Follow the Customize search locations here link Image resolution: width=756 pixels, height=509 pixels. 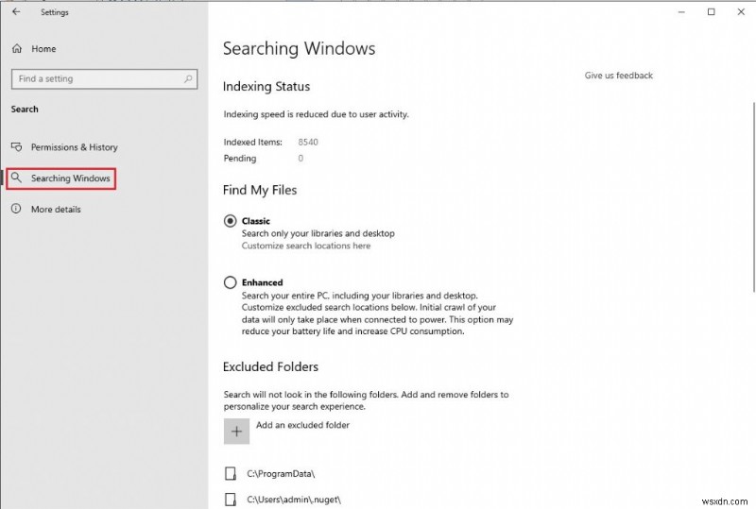305,246
